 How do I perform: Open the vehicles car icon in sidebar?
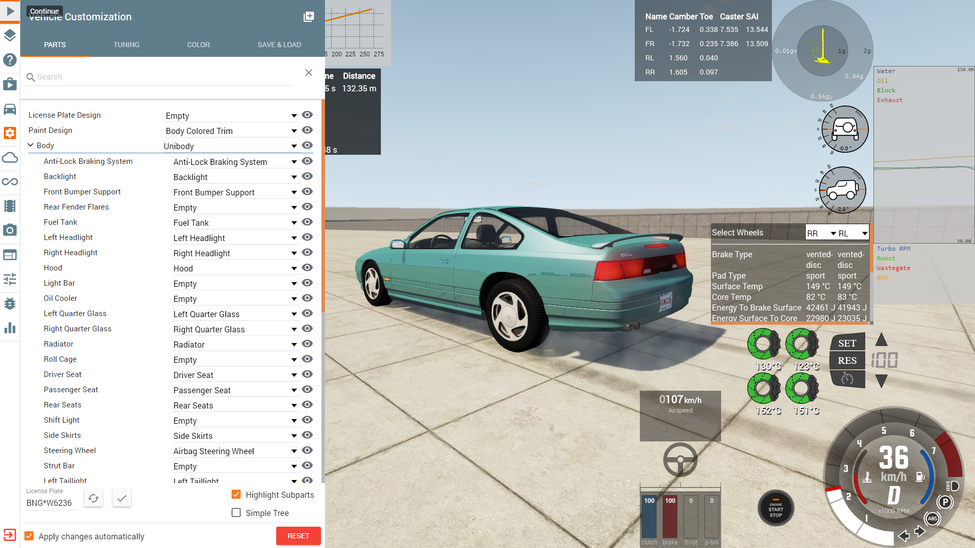(10, 109)
